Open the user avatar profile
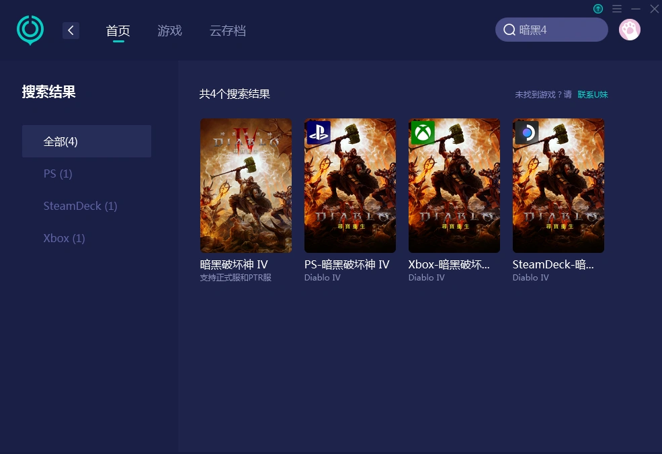Image resolution: width=662 pixels, height=454 pixels. [x=630, y=30]
